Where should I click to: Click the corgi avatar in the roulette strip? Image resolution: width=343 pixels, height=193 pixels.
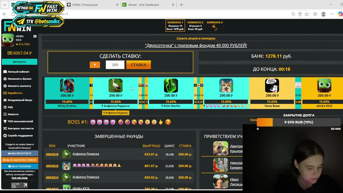click(226, 86)
